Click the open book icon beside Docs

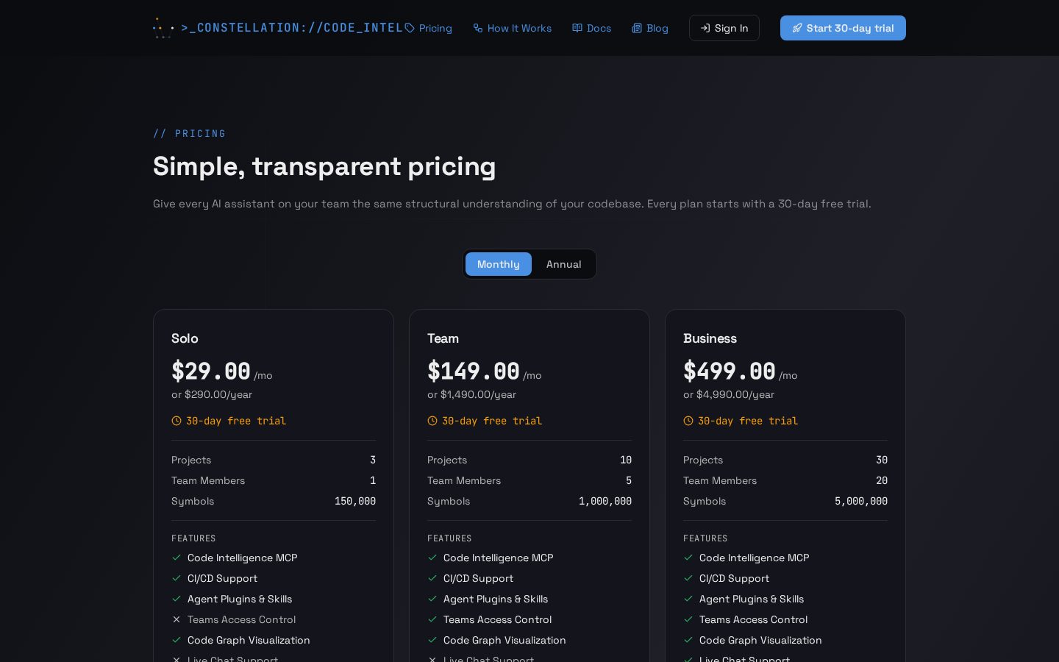tap(577, 28)
